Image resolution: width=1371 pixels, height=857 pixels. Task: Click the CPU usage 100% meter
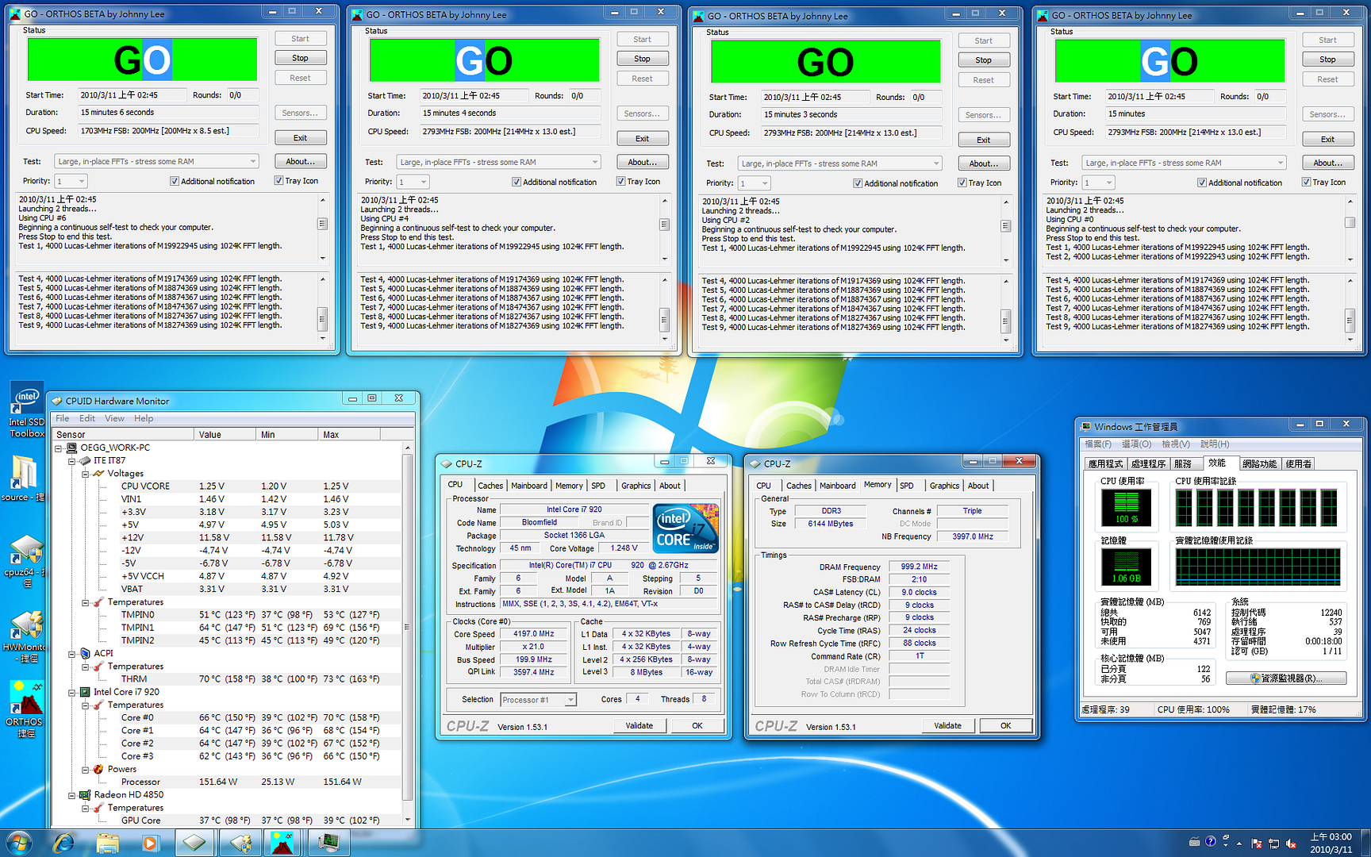(1127, 508)
